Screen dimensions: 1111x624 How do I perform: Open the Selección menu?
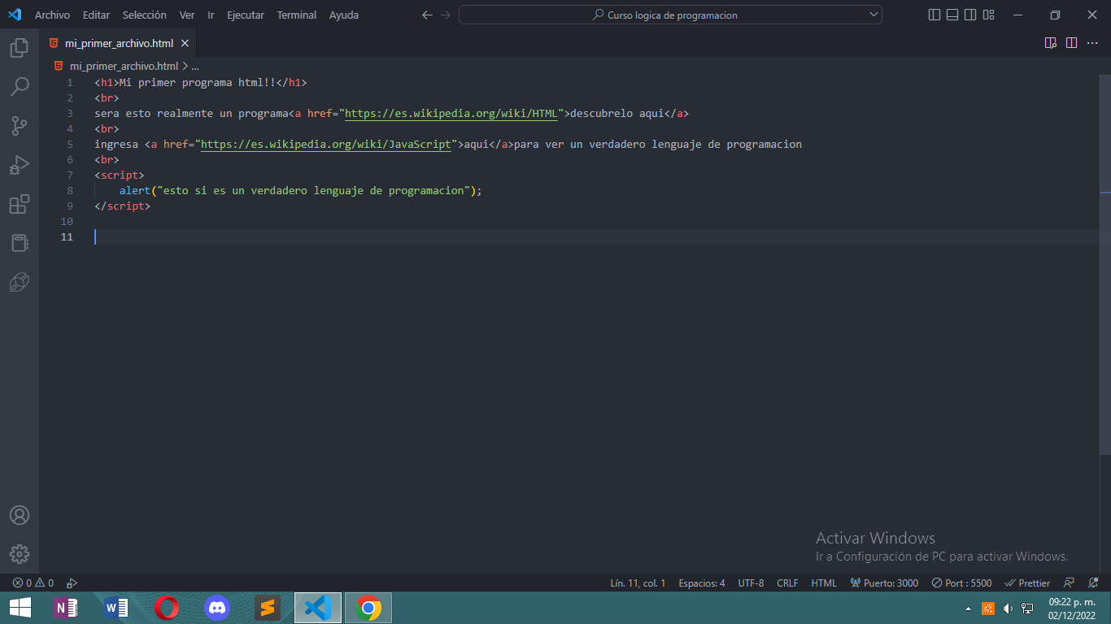click(145, 15)
